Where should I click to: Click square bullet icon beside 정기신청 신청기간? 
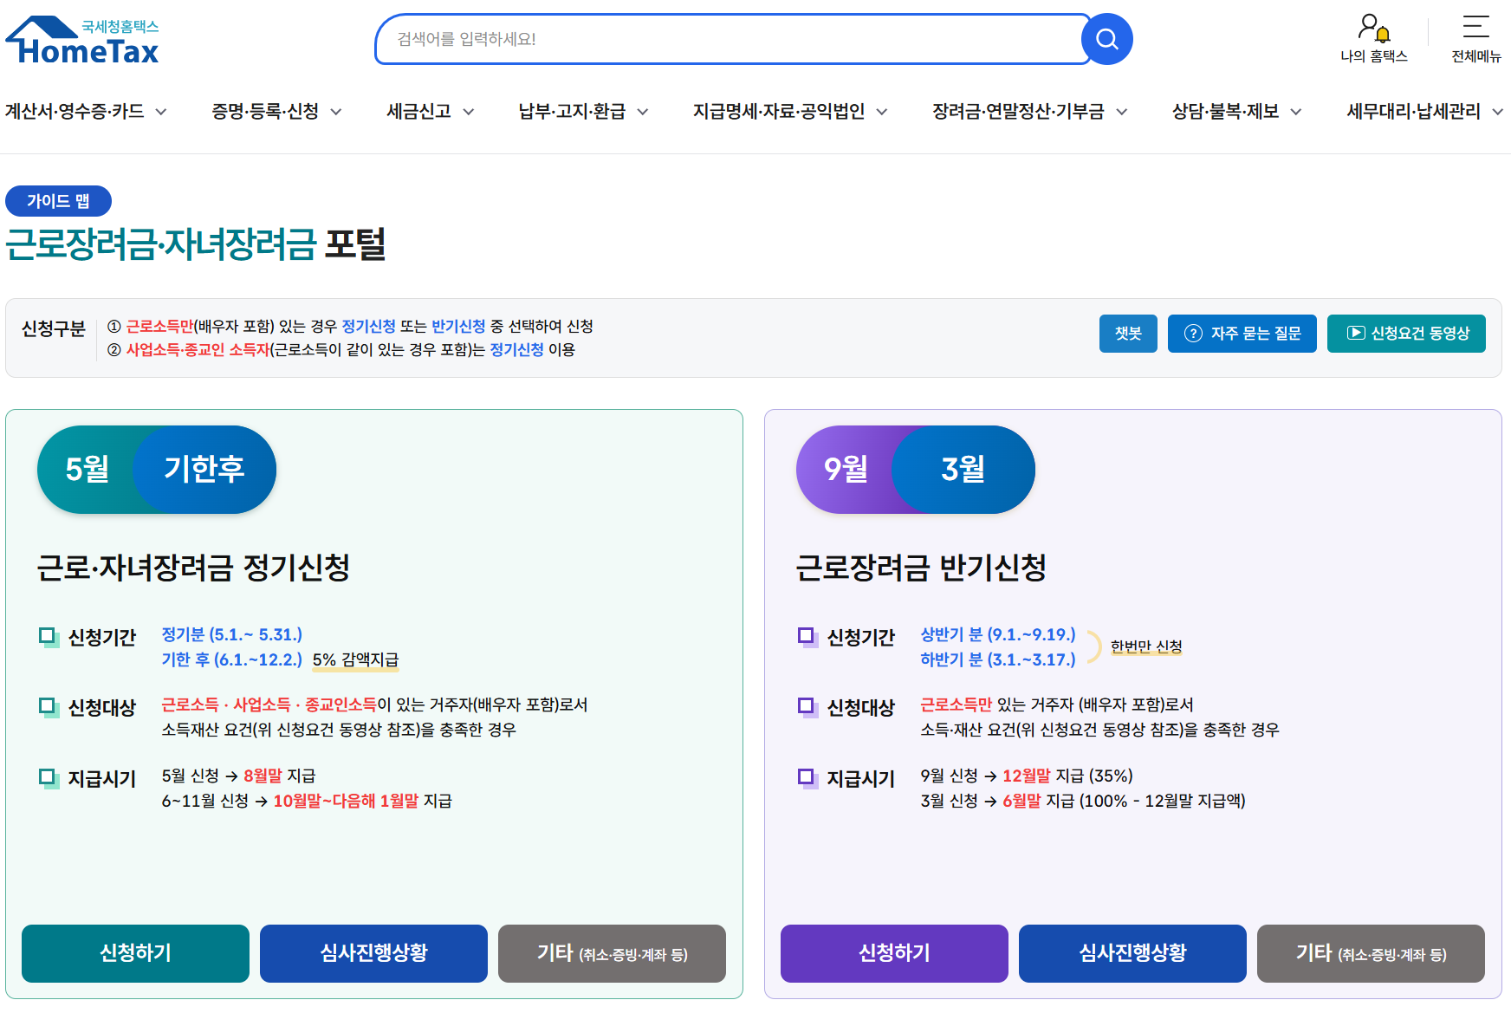49,637
